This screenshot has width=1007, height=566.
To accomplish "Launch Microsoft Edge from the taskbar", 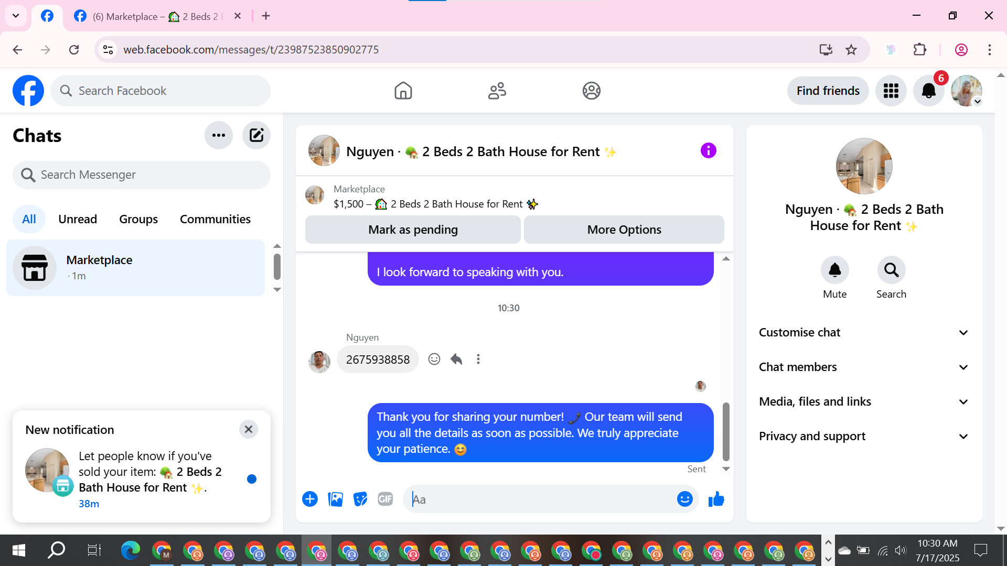I will click(131, 550).
